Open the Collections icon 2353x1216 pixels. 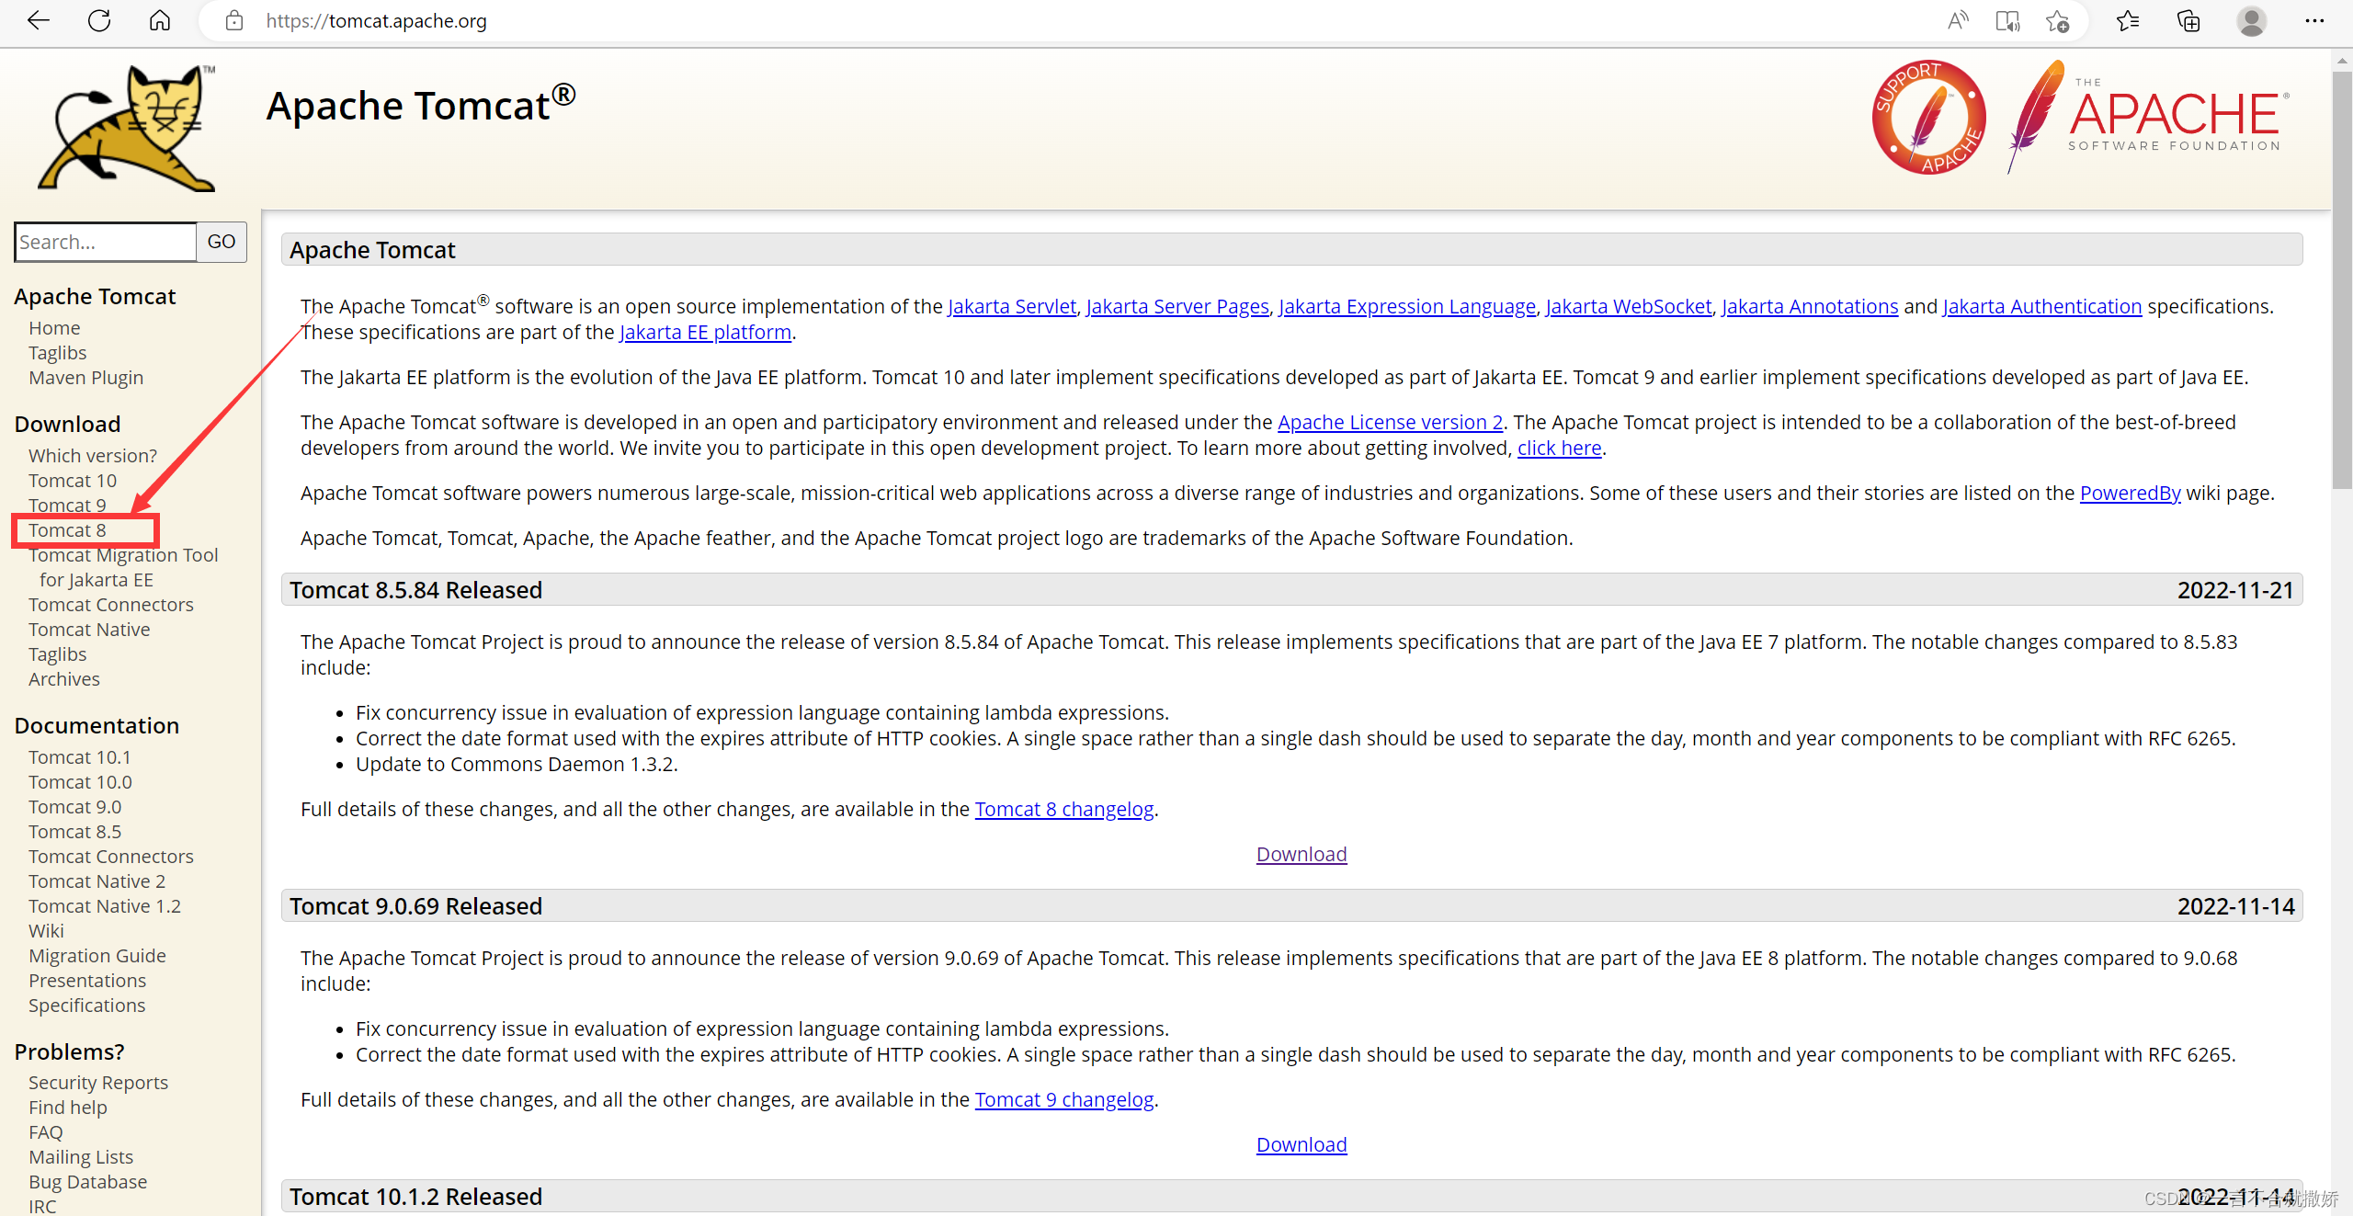tap(2188, 20)
